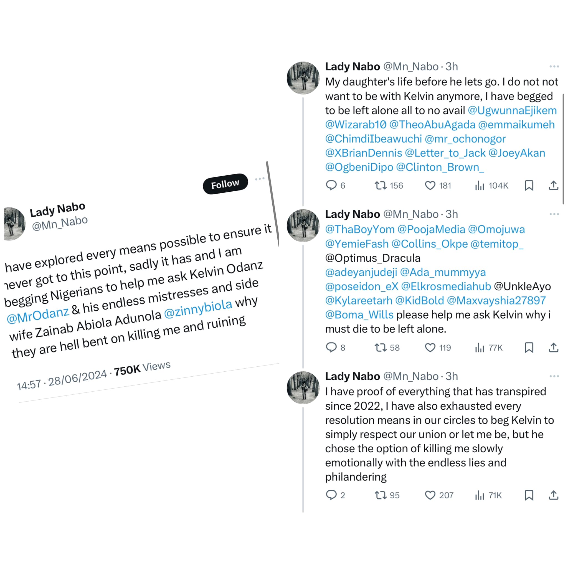Bookmark the tweet with 71K views
Image resolution: width=568 pixels, height=568 pixels.
coord(529,495)
